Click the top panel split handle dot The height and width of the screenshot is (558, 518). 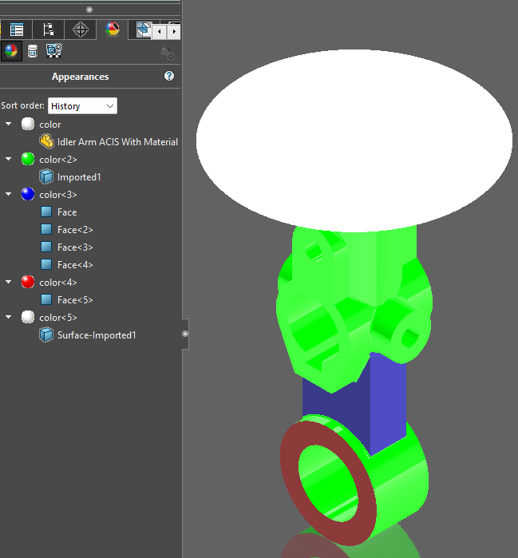click(x=89, y=10)
